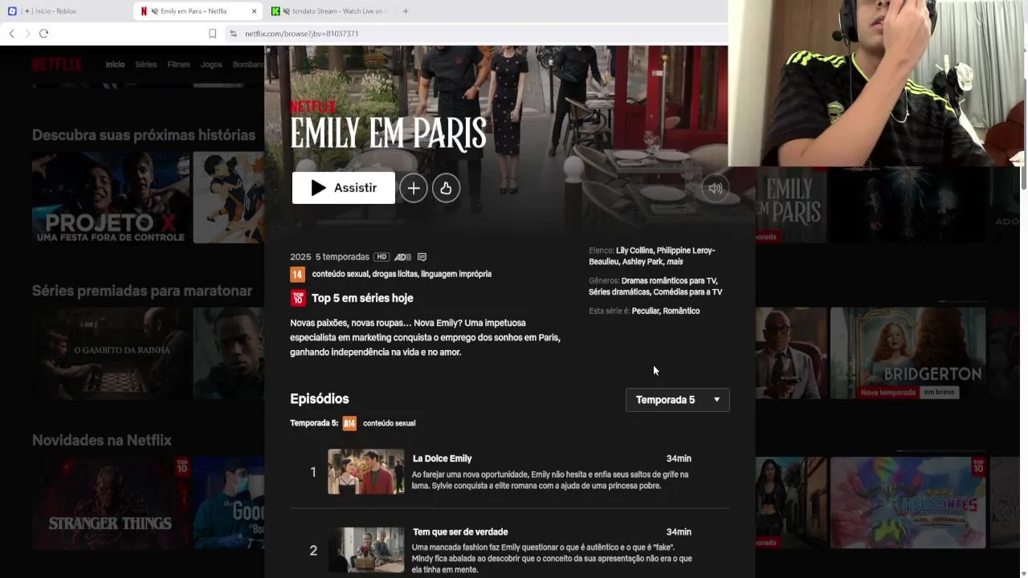Open the Filmes nav item
The image size is (1028, 578).
coord(178,64)
